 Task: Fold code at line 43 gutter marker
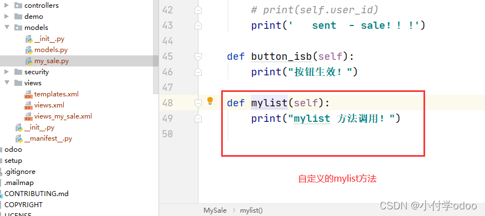tap(198, 25)
